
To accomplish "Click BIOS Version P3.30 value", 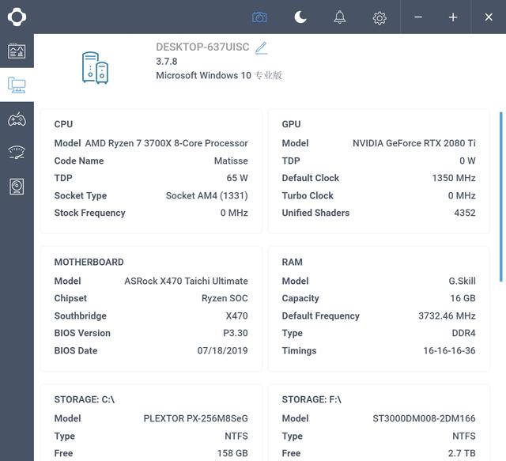I will click(x=236, y=333).
